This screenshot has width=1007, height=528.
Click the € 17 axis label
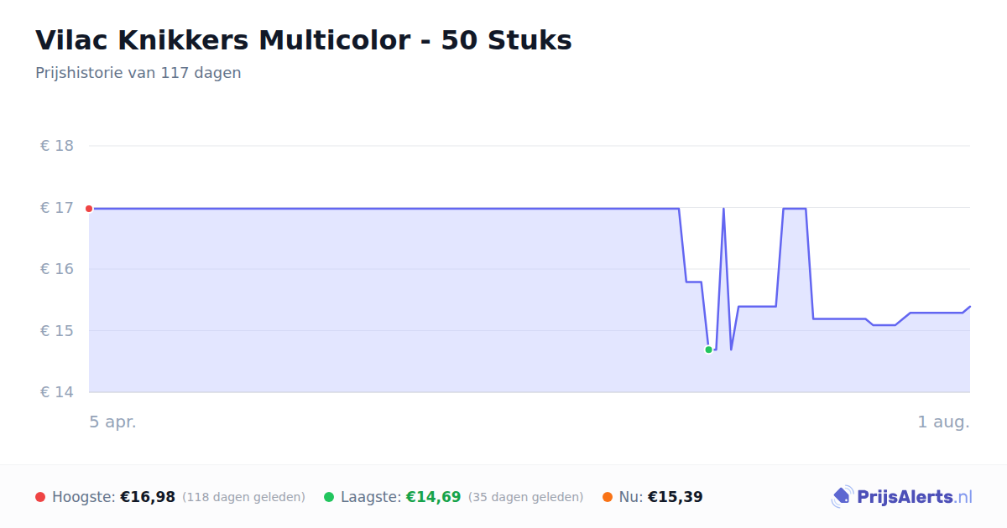[x=57, y=208]
